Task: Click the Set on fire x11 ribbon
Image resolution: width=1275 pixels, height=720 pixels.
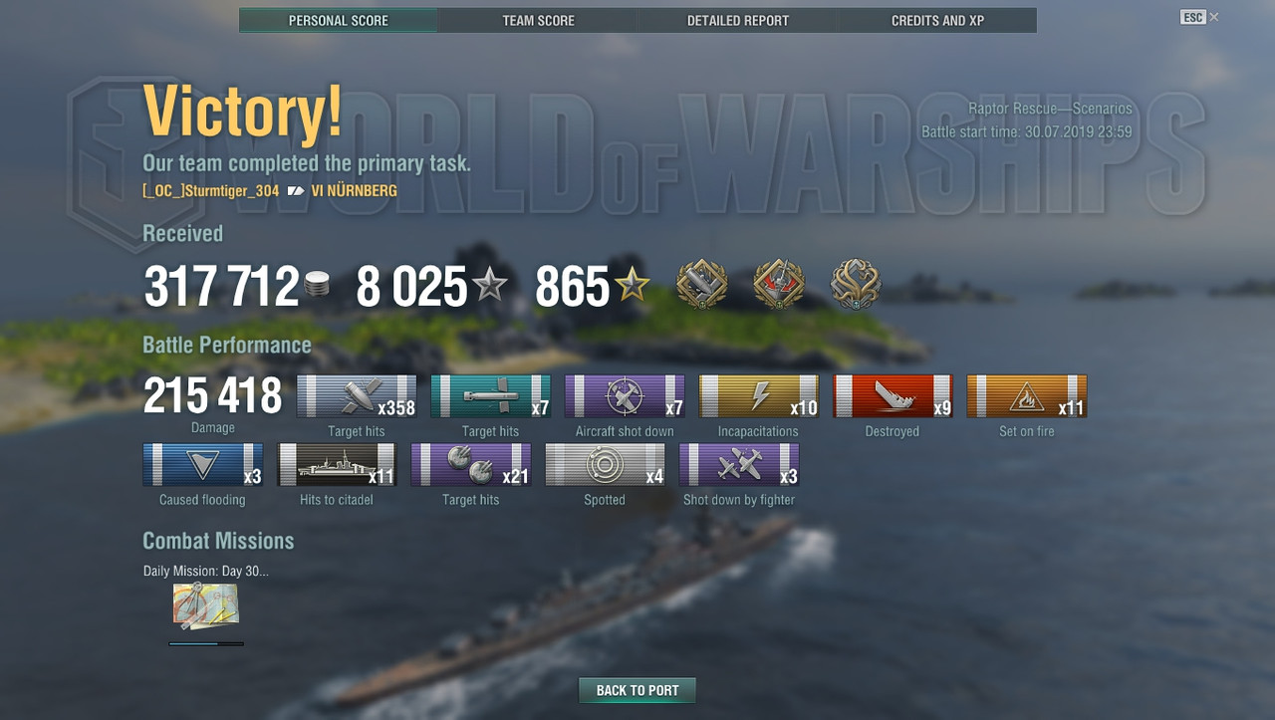Action: click(1026, 396)
